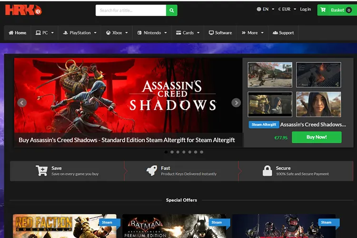Click the Special Offers heading
This screenshot has height=238, width=357.
click(x=181, y=200)
